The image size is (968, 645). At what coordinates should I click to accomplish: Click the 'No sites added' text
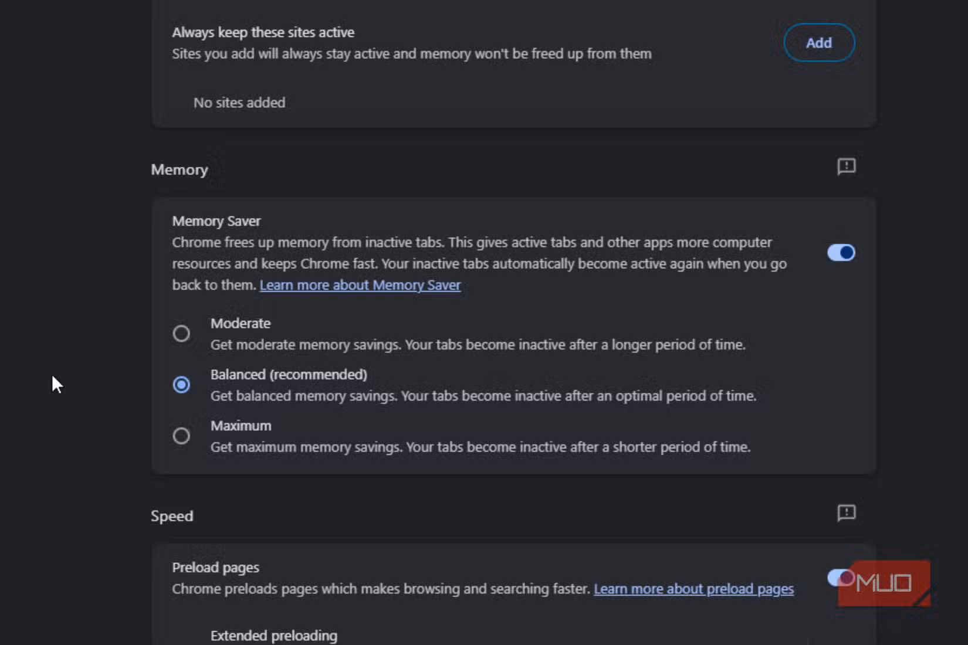click(239, 103)
